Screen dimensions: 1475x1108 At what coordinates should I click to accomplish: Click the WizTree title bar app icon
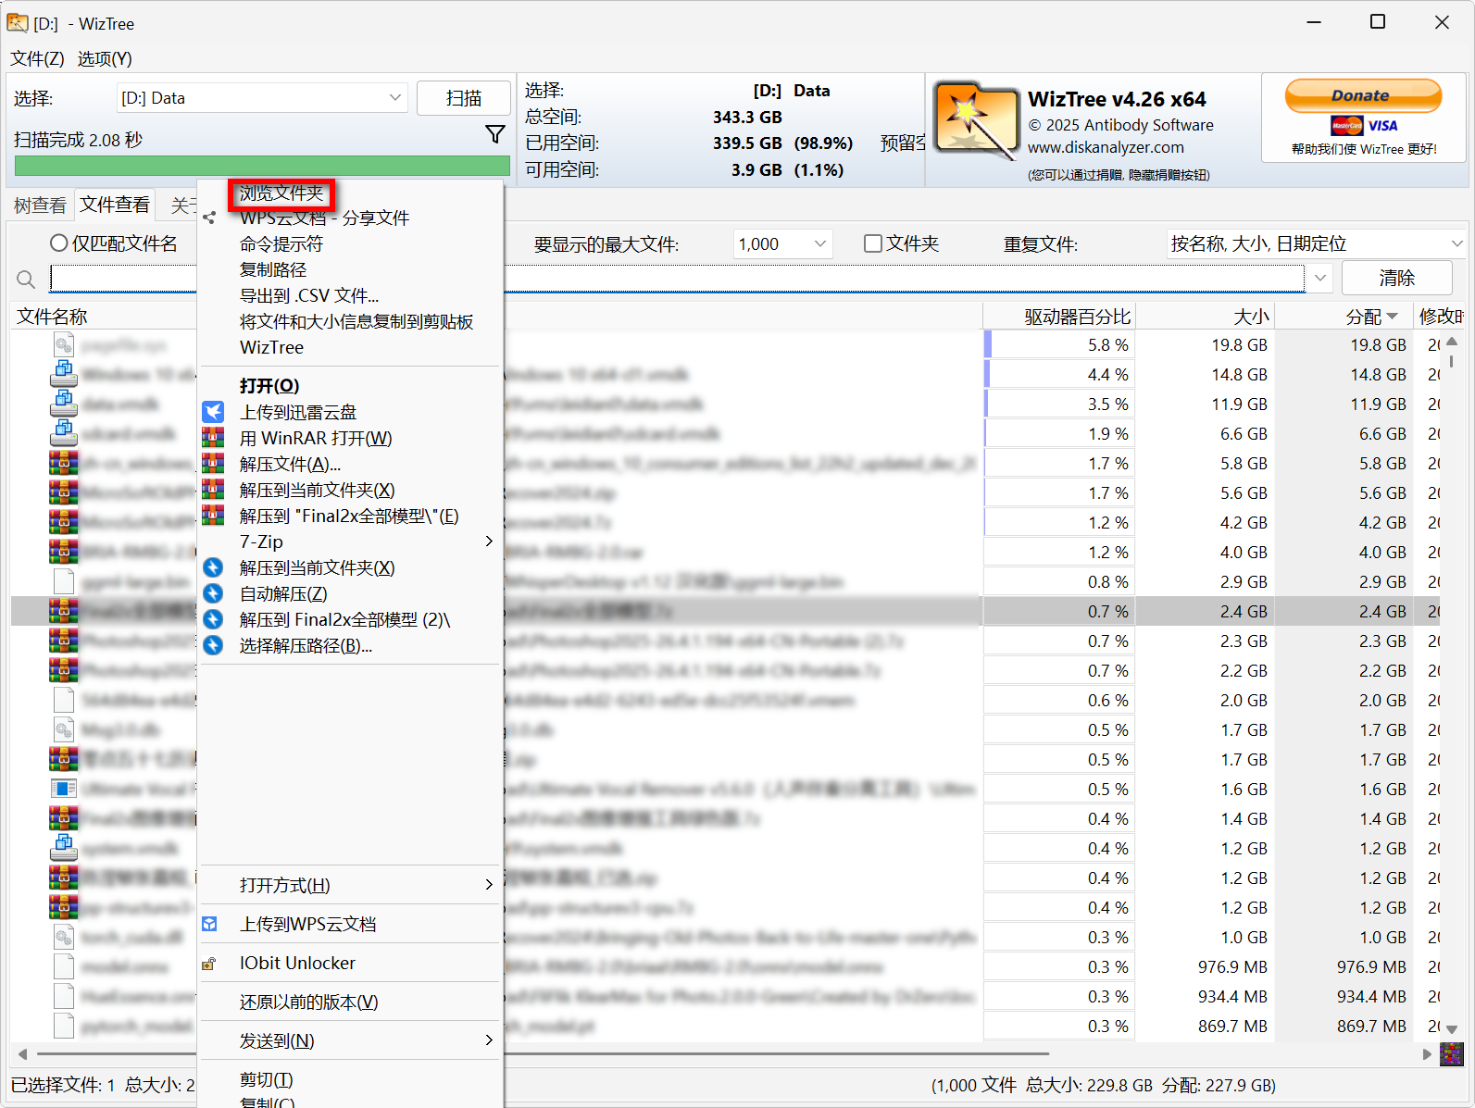(17, 22)
